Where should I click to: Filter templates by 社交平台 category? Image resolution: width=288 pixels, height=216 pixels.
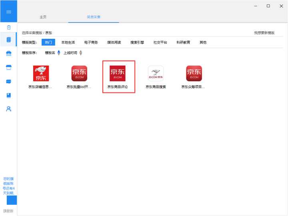pos(160,42)
